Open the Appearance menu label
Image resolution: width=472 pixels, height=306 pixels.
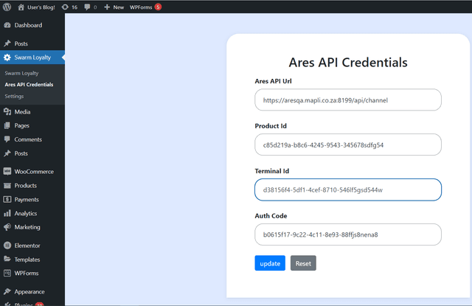point(29,292)
